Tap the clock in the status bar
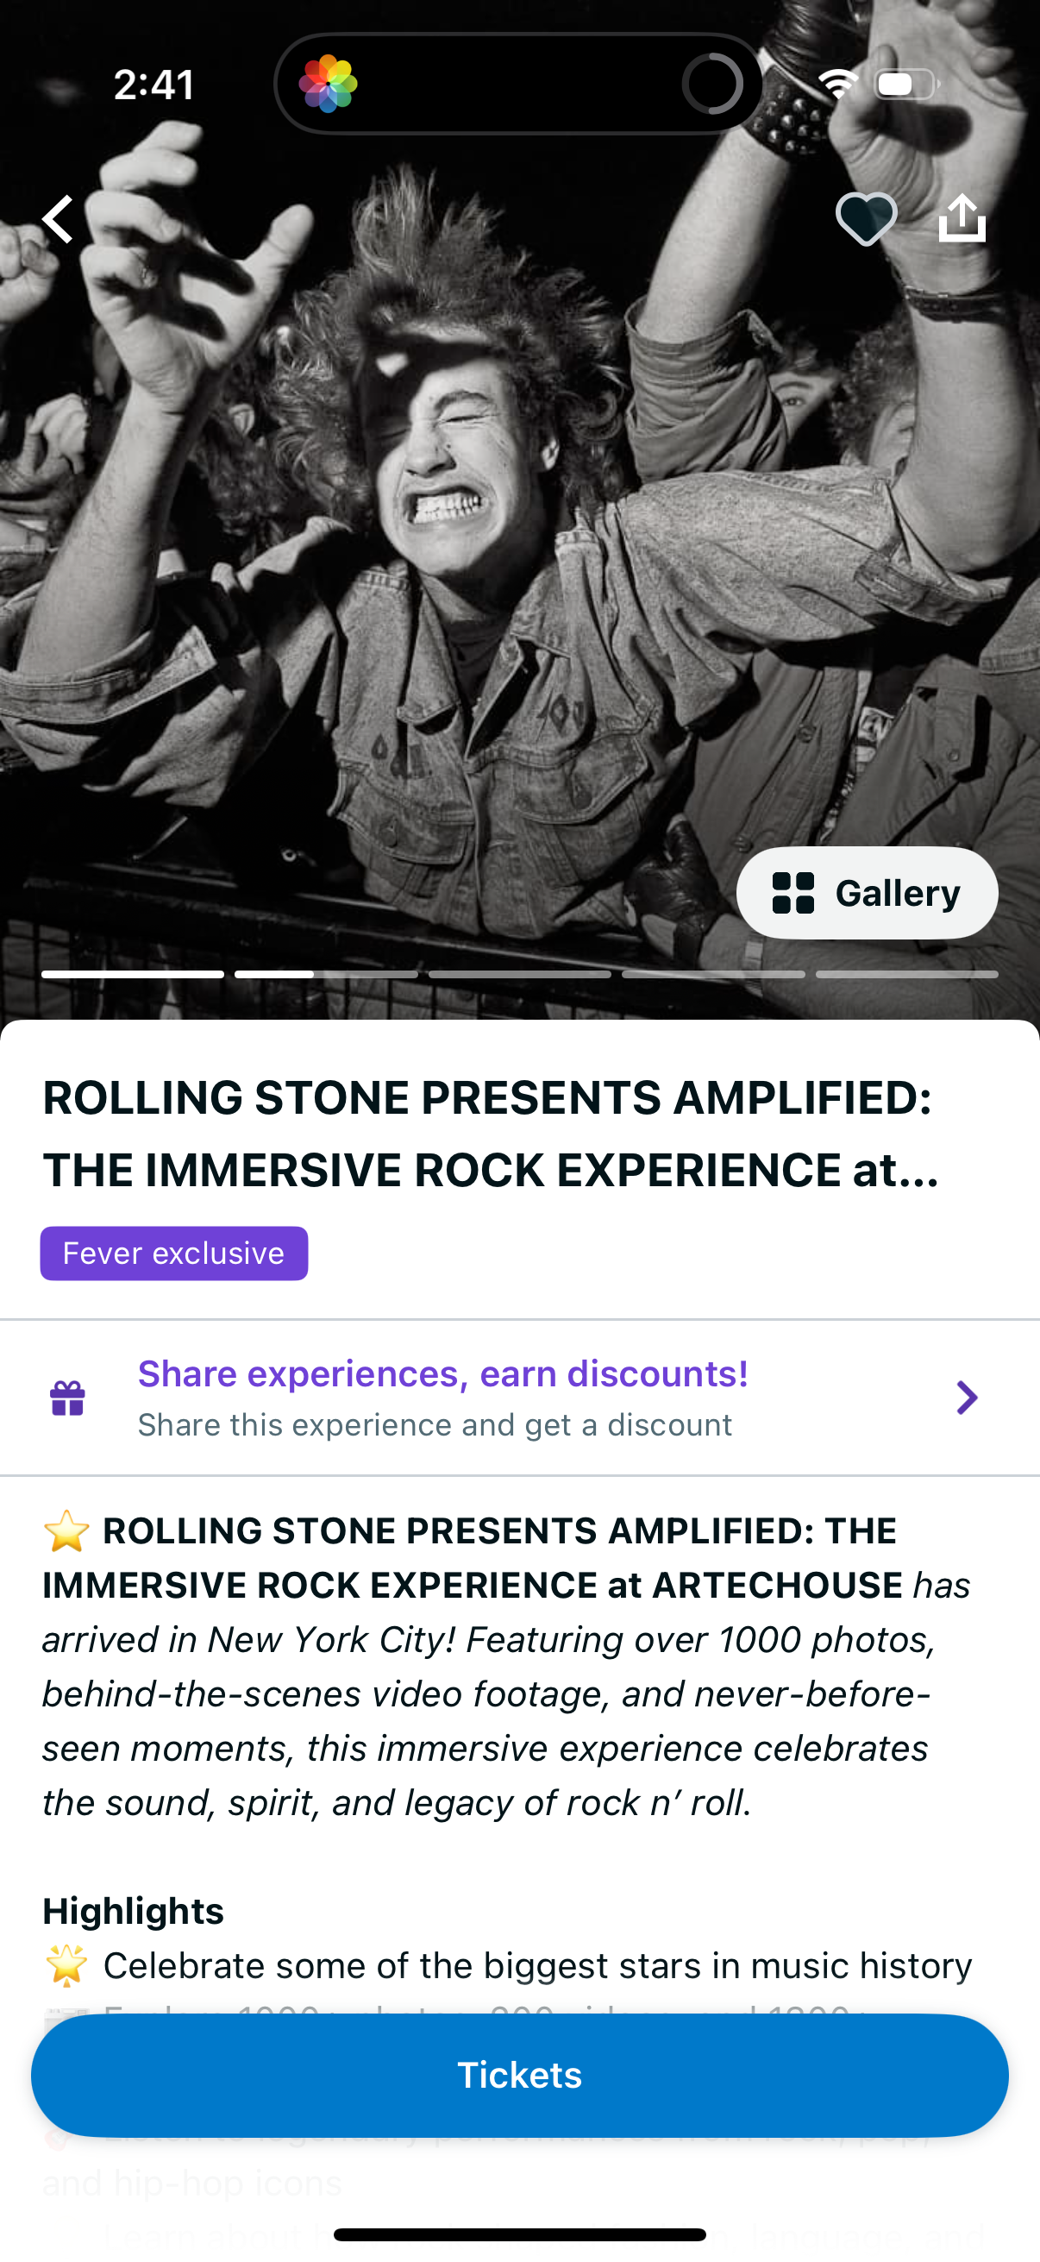This screenshot has height=2262, width=1040. click(x=153, y=84)
